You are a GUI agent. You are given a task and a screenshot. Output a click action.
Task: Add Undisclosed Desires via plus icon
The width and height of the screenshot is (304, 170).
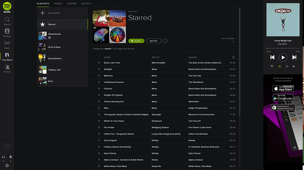pyautogui.click(x=99, y=82)
